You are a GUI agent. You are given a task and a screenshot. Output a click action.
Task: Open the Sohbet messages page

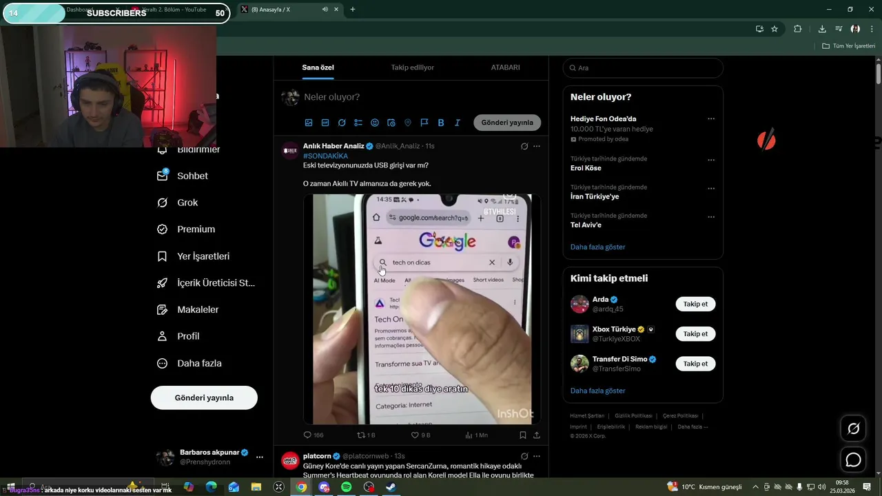click(x=183, y=176)
